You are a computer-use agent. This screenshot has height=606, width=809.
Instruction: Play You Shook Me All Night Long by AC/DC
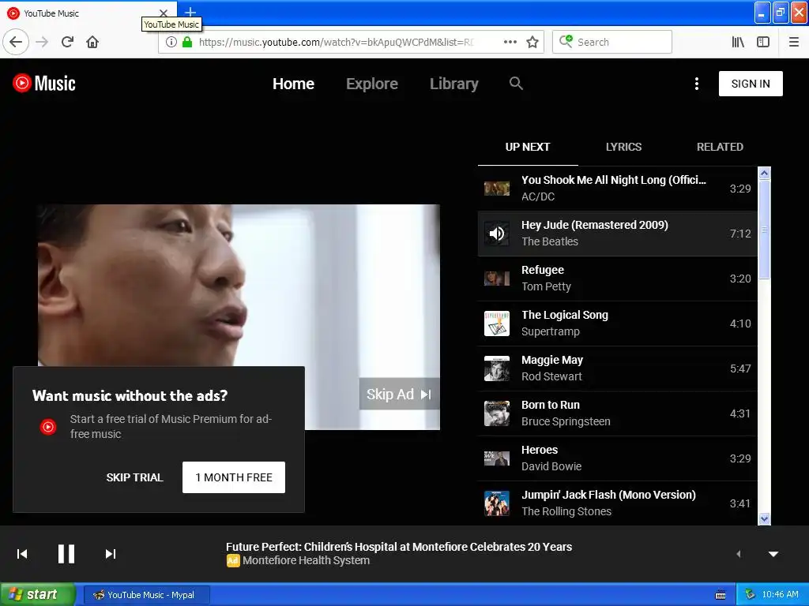coord(617,189)
